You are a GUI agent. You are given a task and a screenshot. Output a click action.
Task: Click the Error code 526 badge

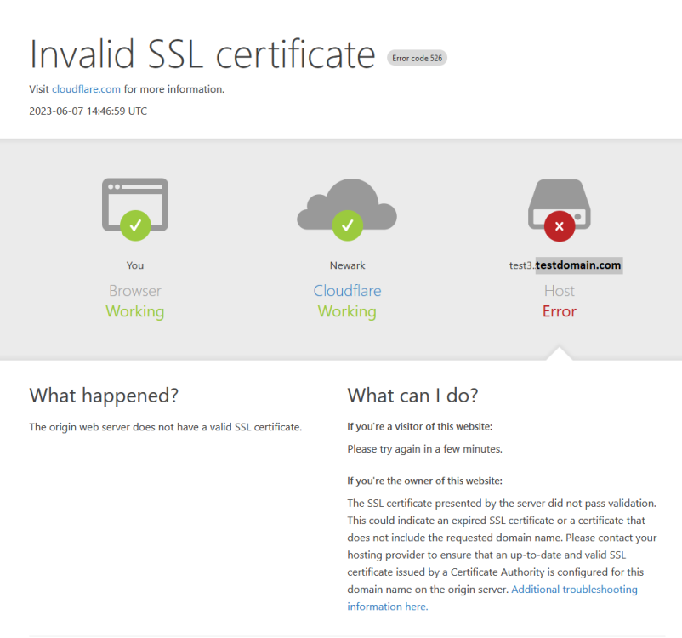[417, 58]
